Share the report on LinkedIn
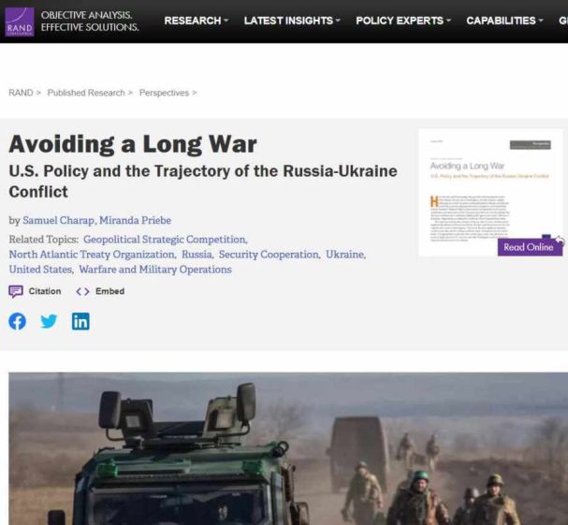Screen dimensions: 568x525 pyautogui.click(x=80, y=321)
